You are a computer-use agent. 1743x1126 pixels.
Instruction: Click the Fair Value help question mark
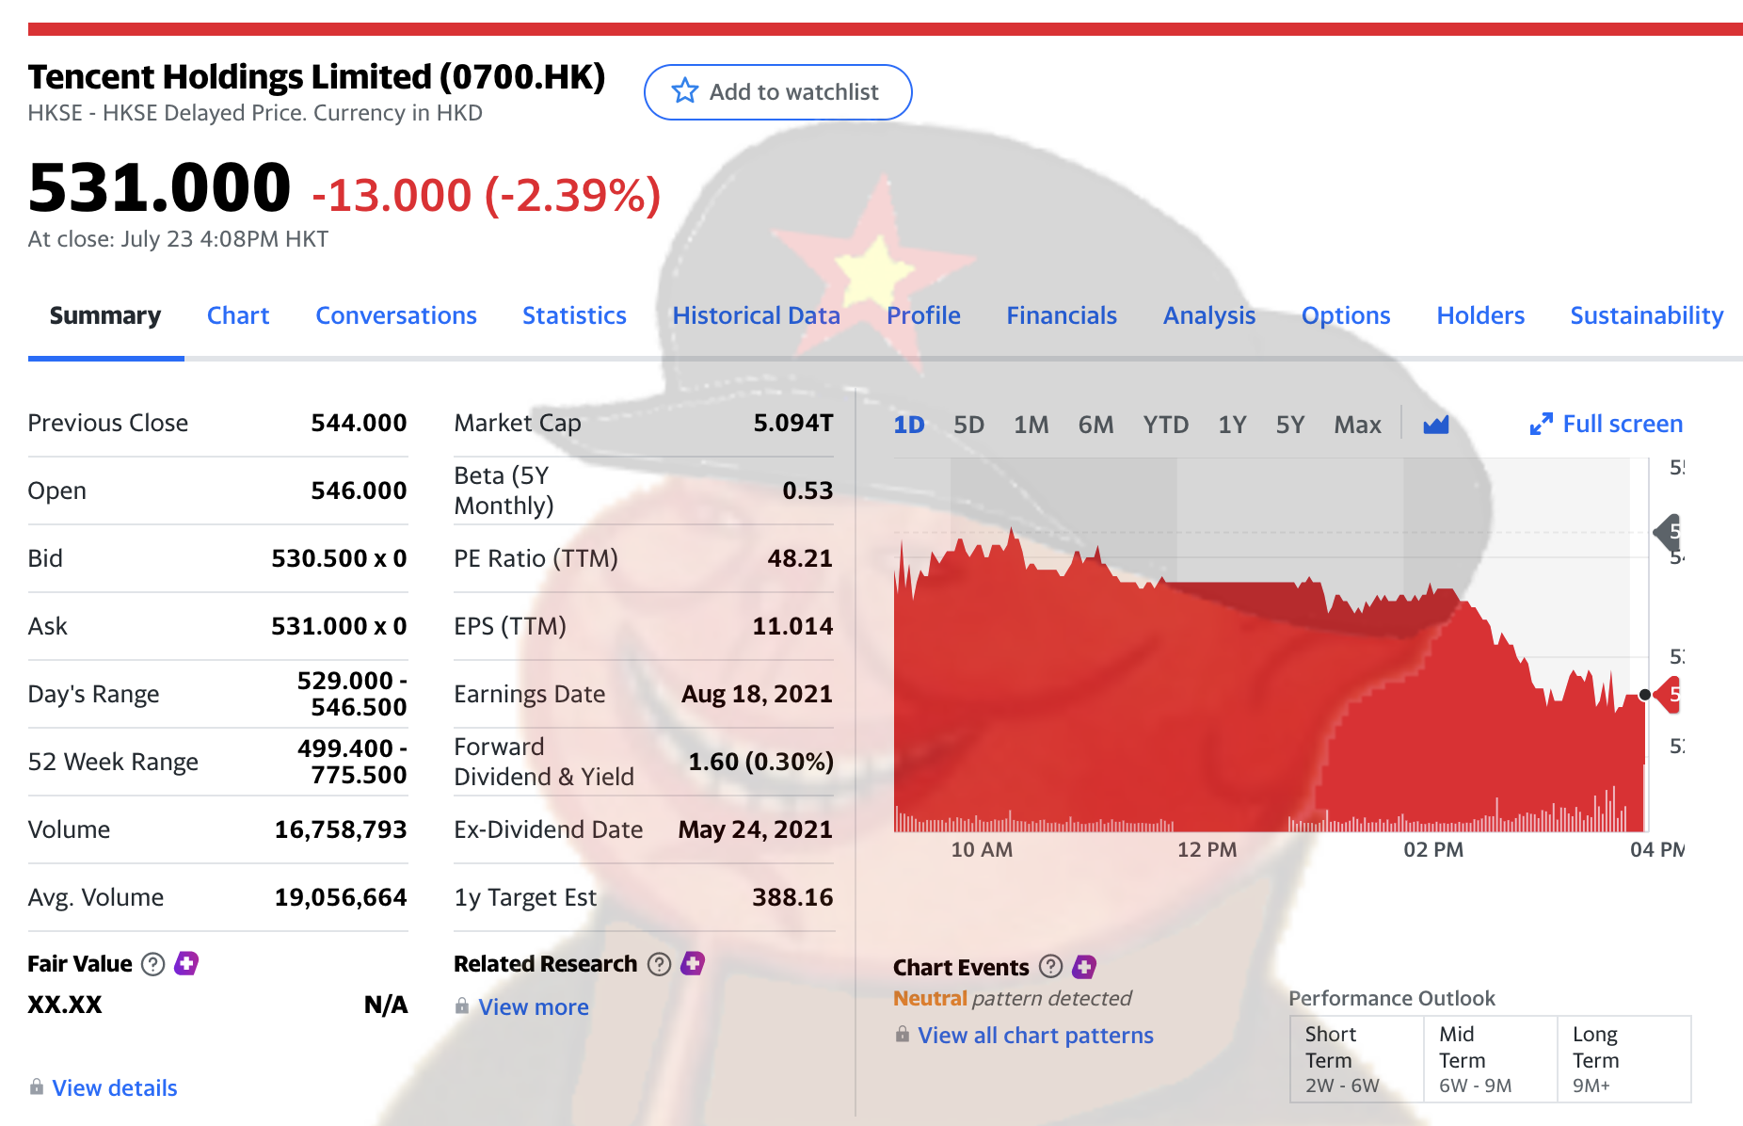point(152,964)
